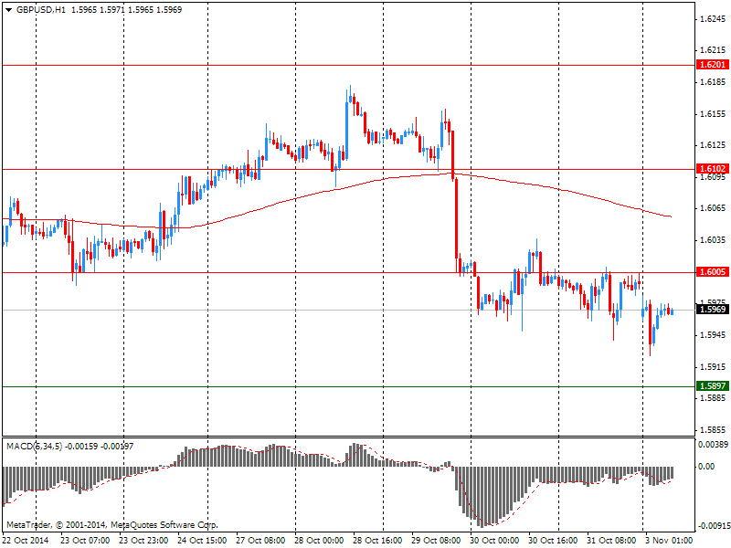
Task: Click the 1.6155 price scale value
Action: pyautogui.click(x=713, y=113)
